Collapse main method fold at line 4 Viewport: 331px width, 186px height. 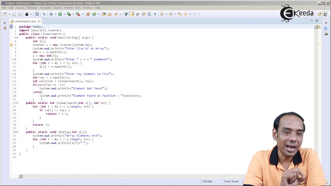[x=17, y=38]
